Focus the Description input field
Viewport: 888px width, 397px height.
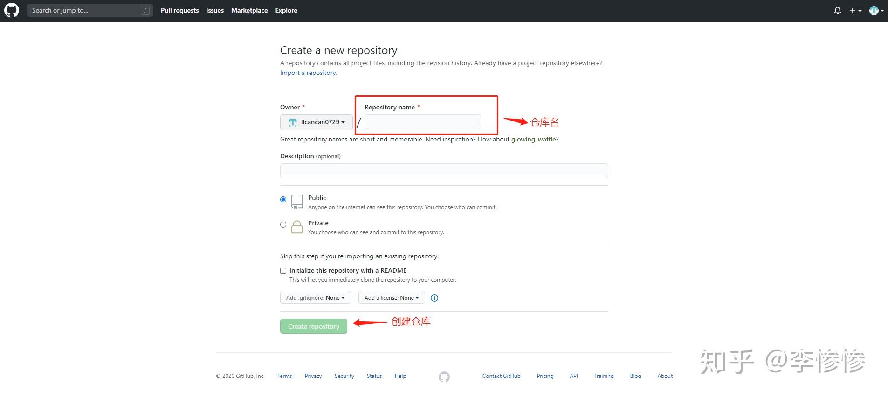tap(444, 171)
